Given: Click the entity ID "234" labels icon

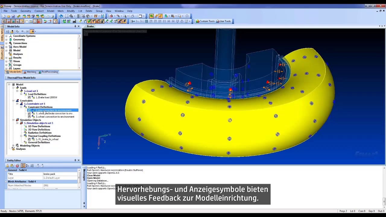Looking at the screenshot, I should tap(74, 21).
